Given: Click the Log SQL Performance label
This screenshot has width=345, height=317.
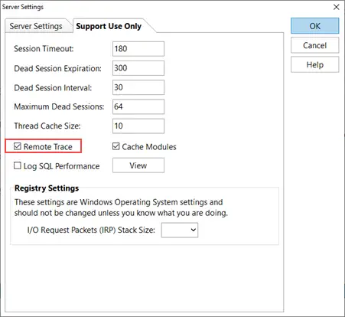Looking at the screenshot, I should [61, 166].
